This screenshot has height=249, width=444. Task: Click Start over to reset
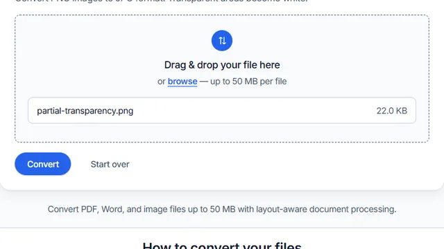tap(110, 165)
